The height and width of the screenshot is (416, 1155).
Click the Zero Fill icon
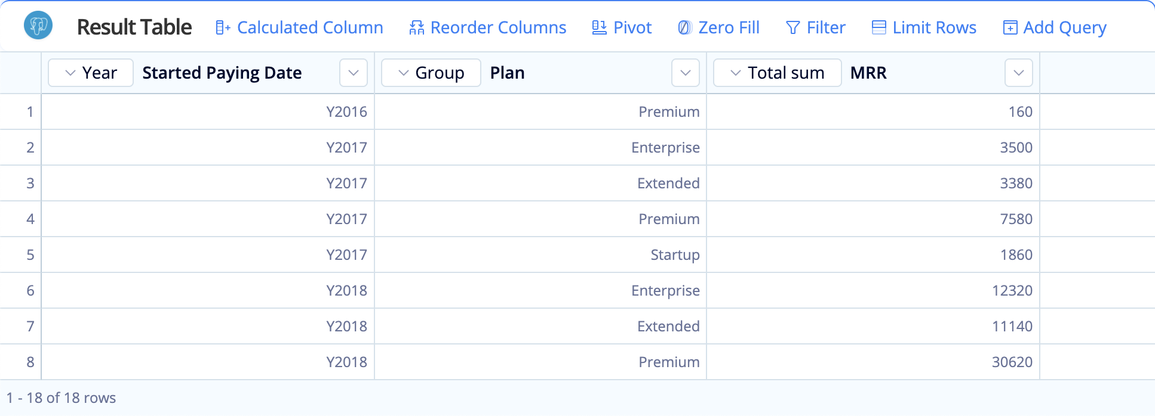tap(684, 27)
